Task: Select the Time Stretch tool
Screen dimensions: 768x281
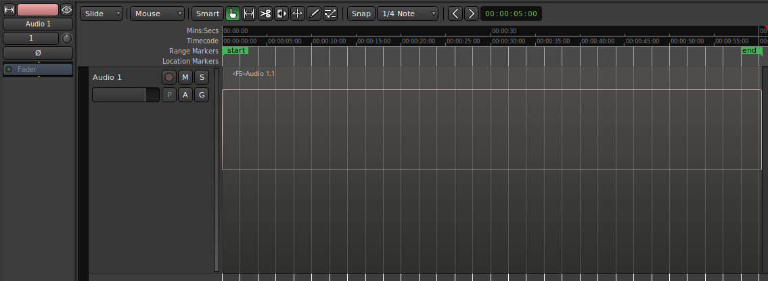Action: pos(298,14)
